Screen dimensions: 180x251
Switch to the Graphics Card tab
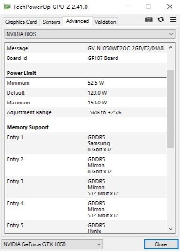pyautogui.click(x=21, y=22)
